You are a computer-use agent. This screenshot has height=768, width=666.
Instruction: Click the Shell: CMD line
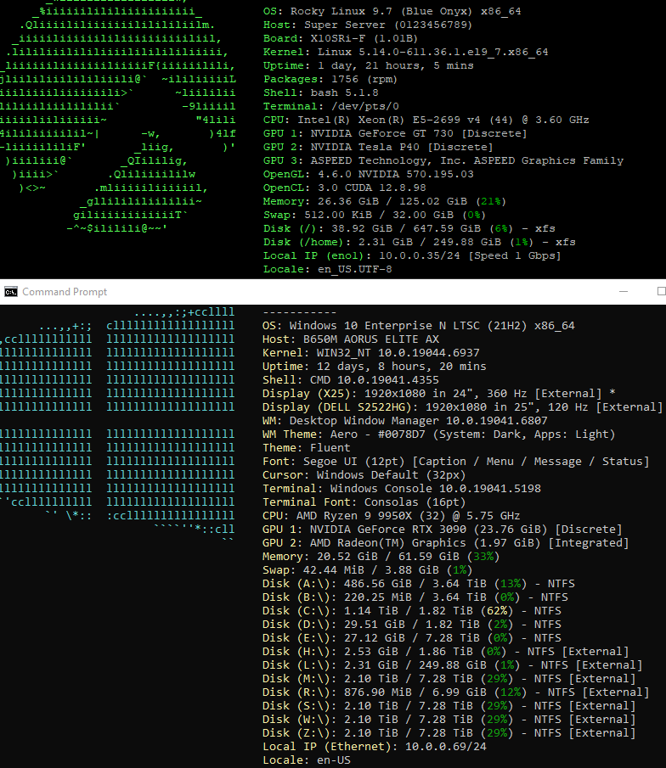coord(351,380)
